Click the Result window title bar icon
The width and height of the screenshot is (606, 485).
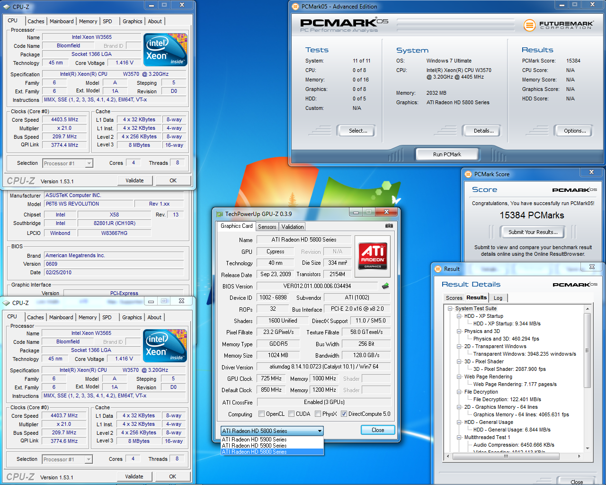tap(438, 269)
